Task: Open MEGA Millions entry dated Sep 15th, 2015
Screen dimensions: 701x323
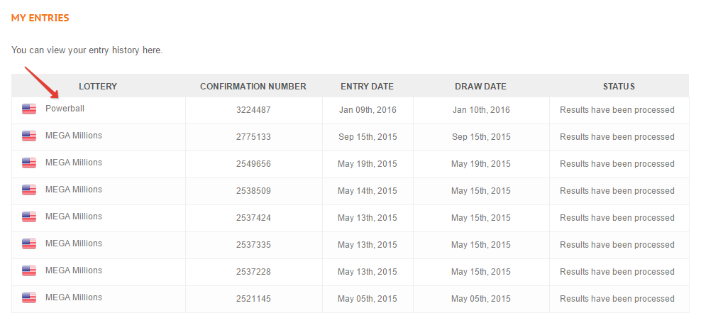Action: pyautogui.click(x=74, y=136)
